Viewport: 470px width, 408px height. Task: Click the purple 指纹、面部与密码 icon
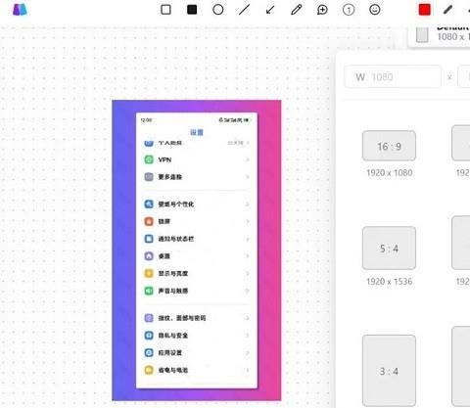point(149,318)
